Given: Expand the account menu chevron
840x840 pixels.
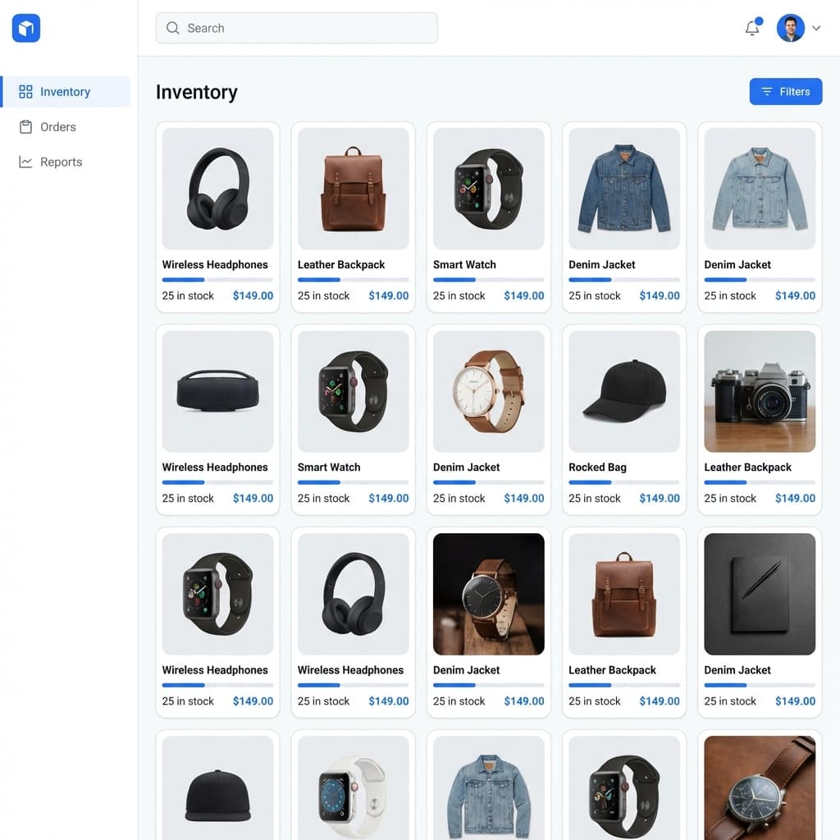Looking at the screenshot, I should click(x=816, y=28).
